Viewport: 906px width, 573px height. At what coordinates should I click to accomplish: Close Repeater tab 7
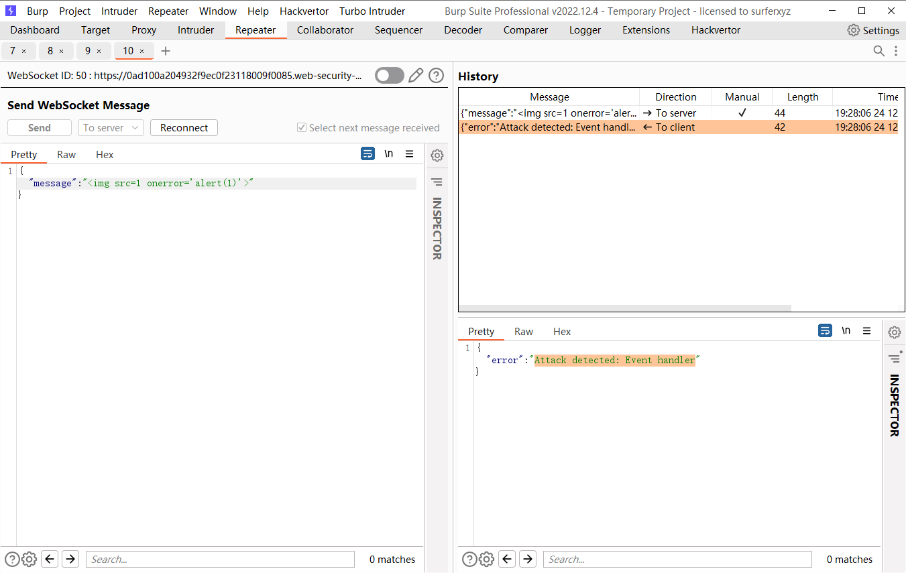pos(24,51)
